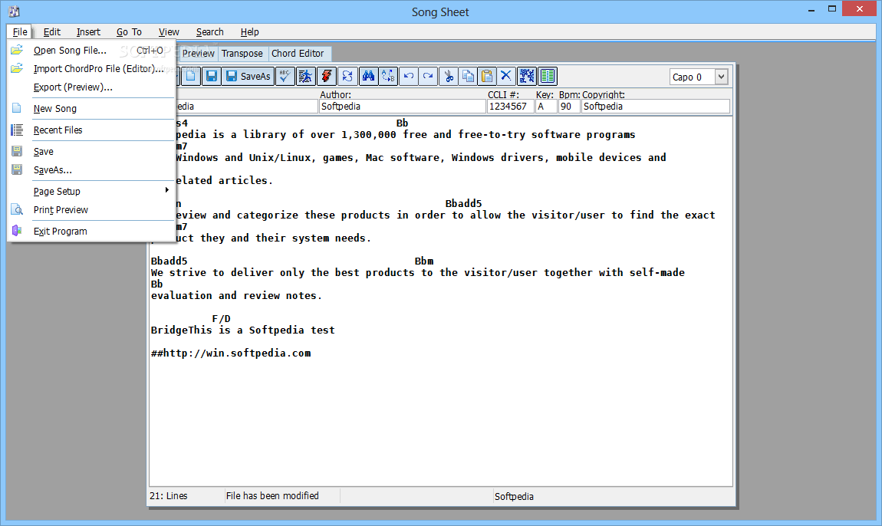Viewport: 882px width, 526px height.
Task: Choose Open Song File from File menu
Action: pyautogui.click(x=92, y=50)
